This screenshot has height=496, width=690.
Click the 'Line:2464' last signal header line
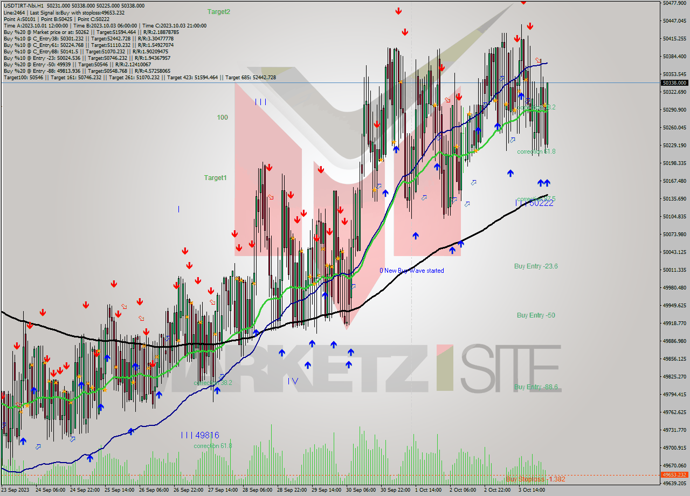64,12
